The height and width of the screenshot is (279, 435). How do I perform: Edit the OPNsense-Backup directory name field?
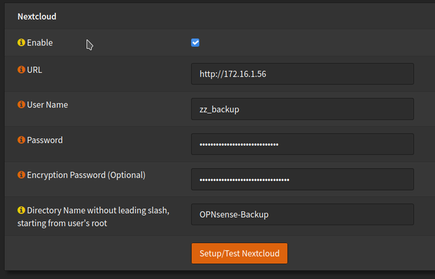(x=302, y=214)
